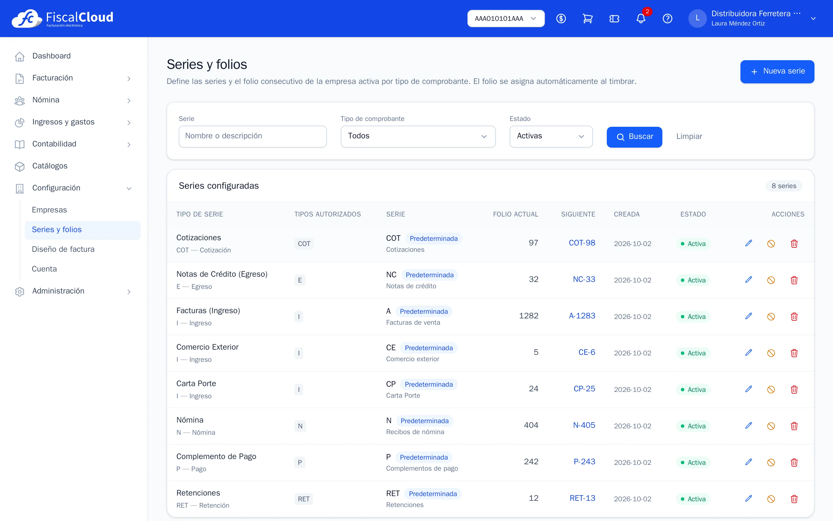The width and height of the screenshot is (833, 521).
Task: Open notifications bell with badge 2
Action: click(x=641, y=19)
